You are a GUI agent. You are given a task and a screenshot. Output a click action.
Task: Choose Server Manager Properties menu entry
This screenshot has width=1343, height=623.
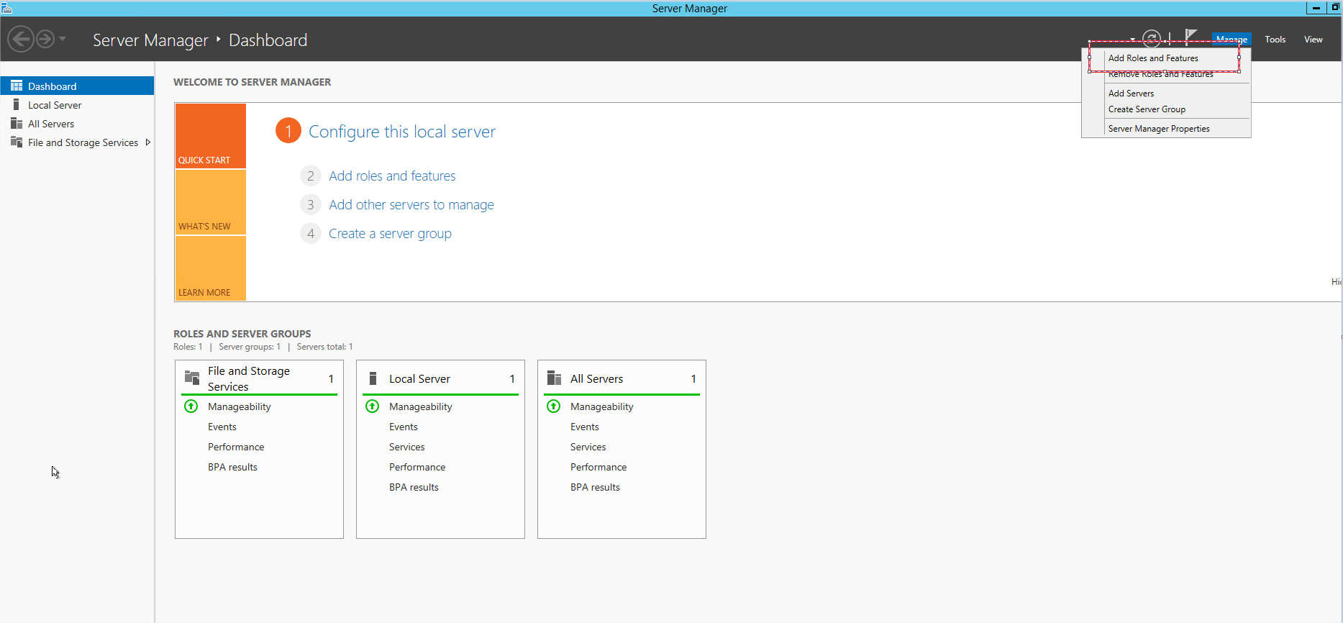(1158, 129)
